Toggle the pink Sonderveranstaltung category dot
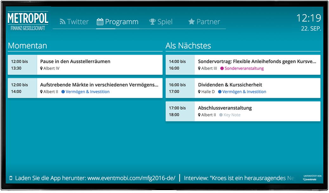This screenshot has width=329, height=193. (x=223, y=68)
